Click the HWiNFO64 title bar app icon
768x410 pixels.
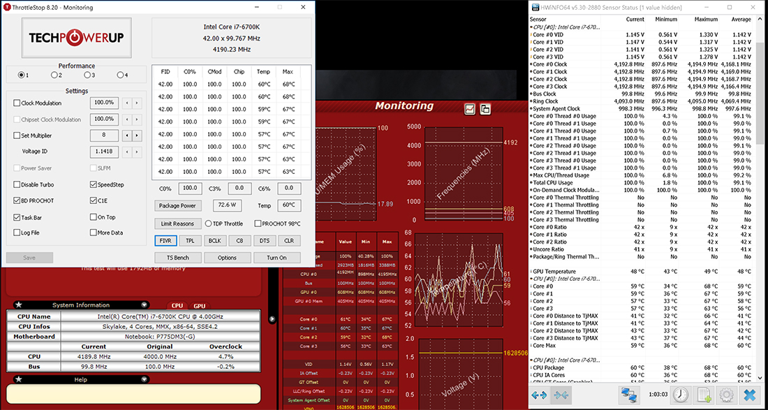(535, 8)
